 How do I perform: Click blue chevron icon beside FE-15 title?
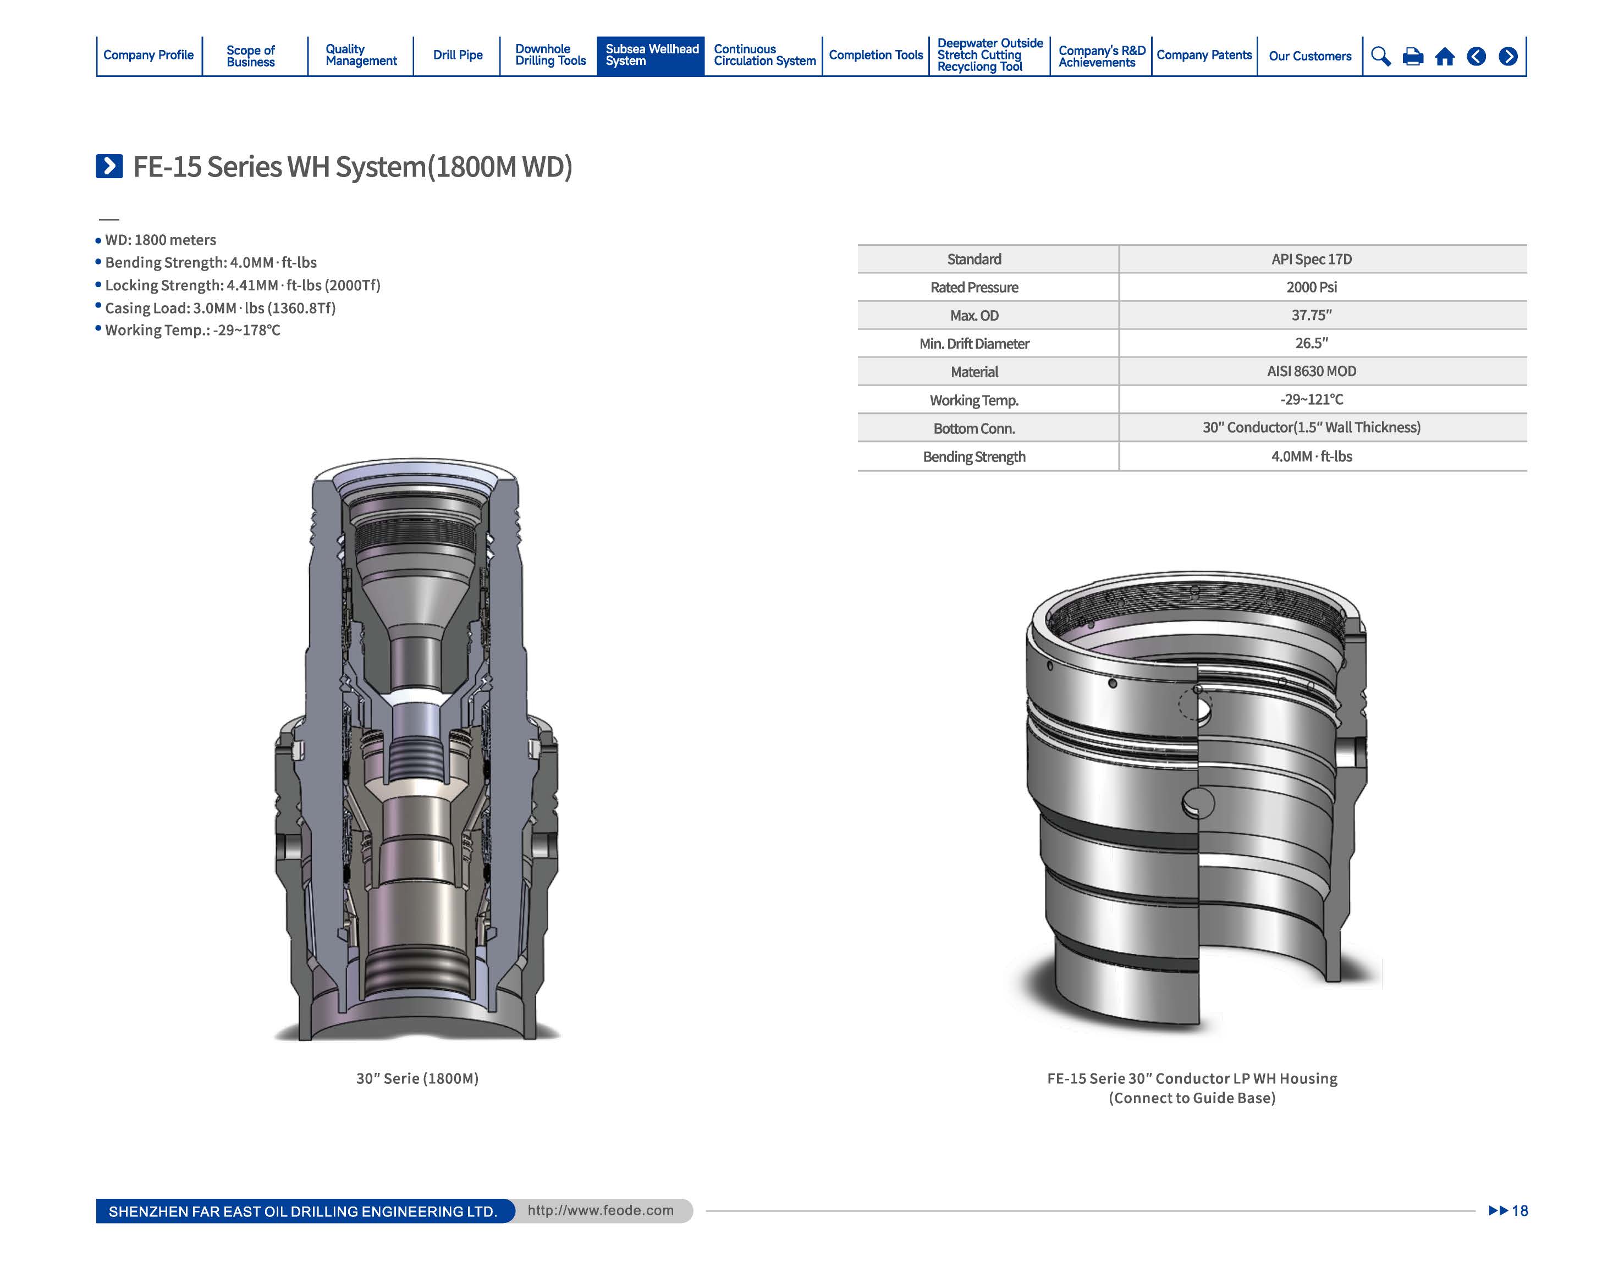pos(109,166)
